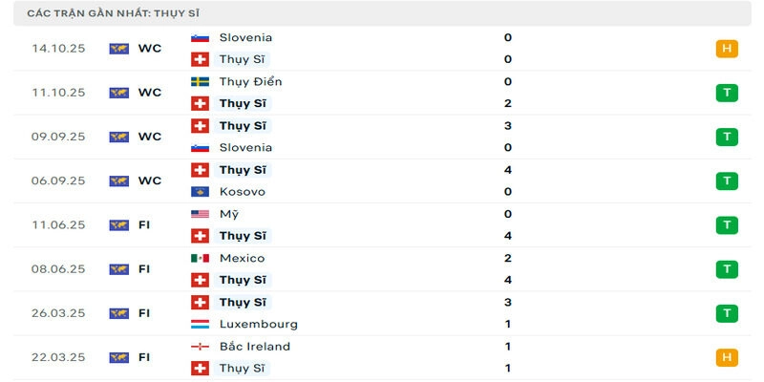The image size is (764, 382).
Task: Click the orange H badge for 22.03.25
Action: (727, 357)
